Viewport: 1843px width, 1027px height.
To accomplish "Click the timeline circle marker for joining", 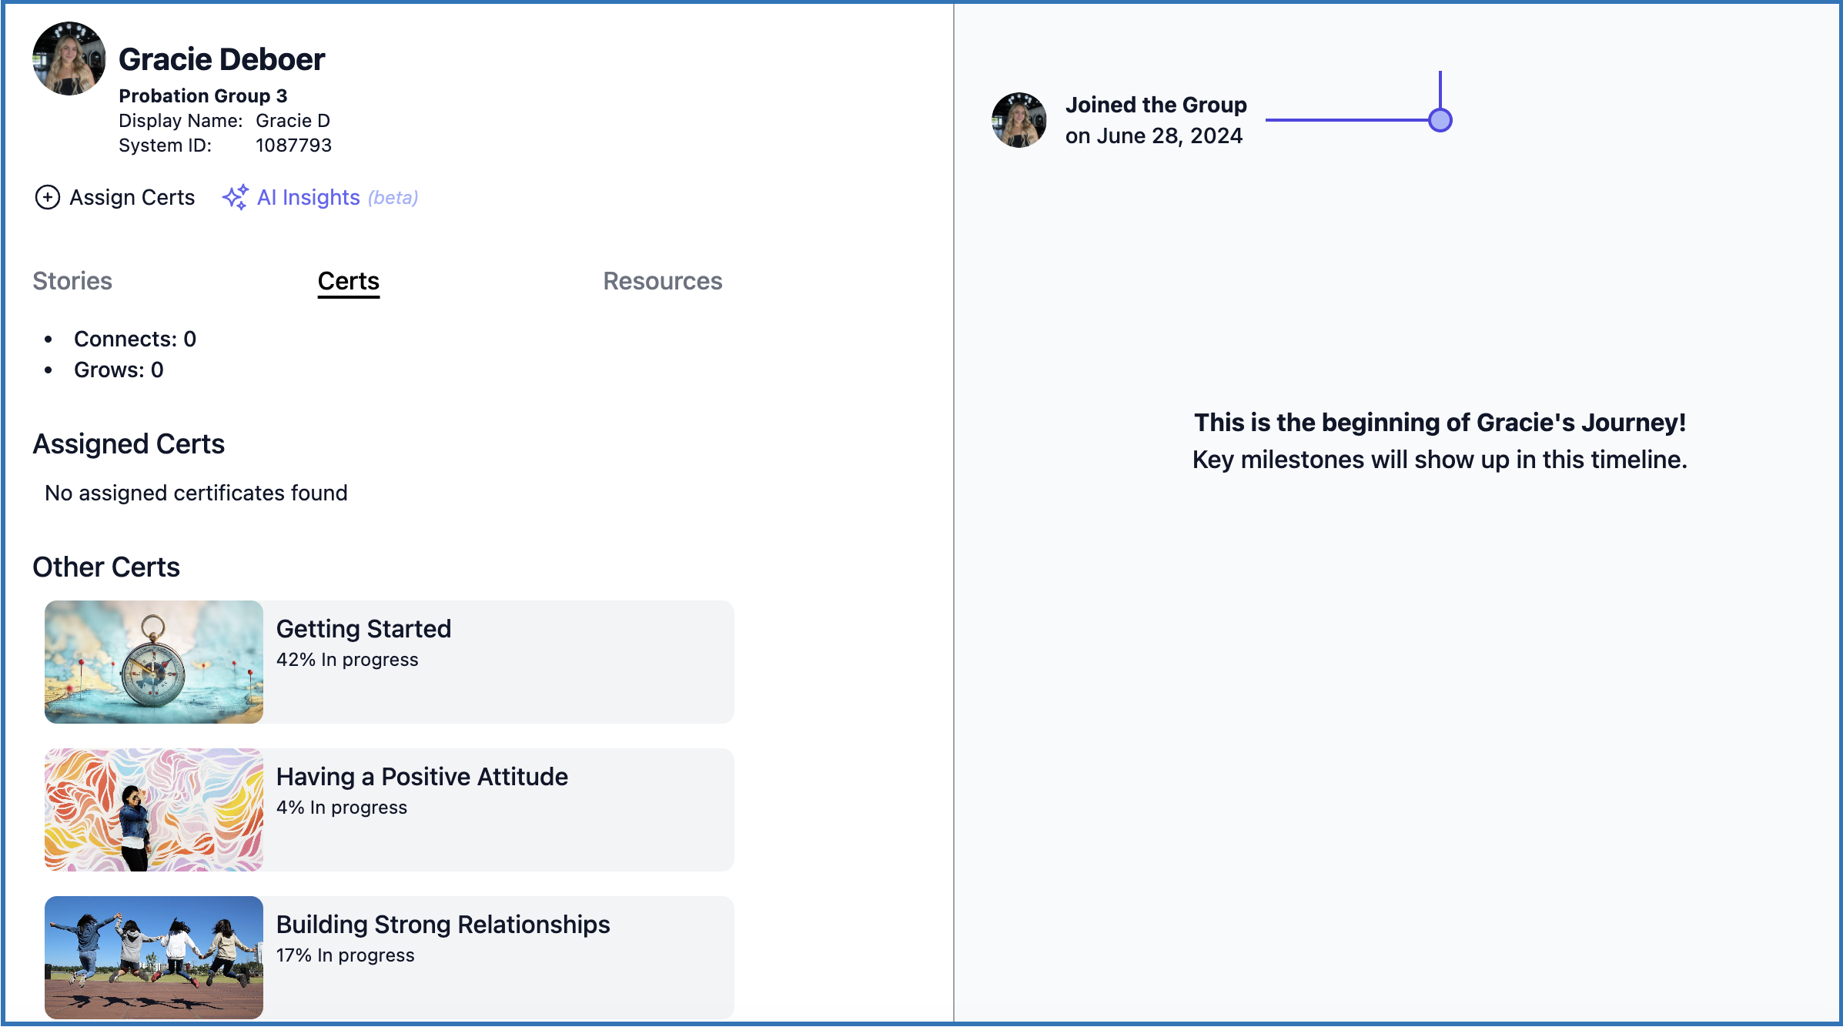I will [x=1440, y=120].
